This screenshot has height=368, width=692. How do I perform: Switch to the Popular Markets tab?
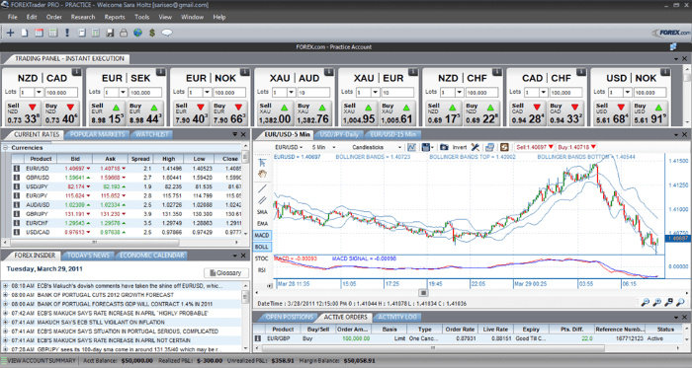pos(97,134)
